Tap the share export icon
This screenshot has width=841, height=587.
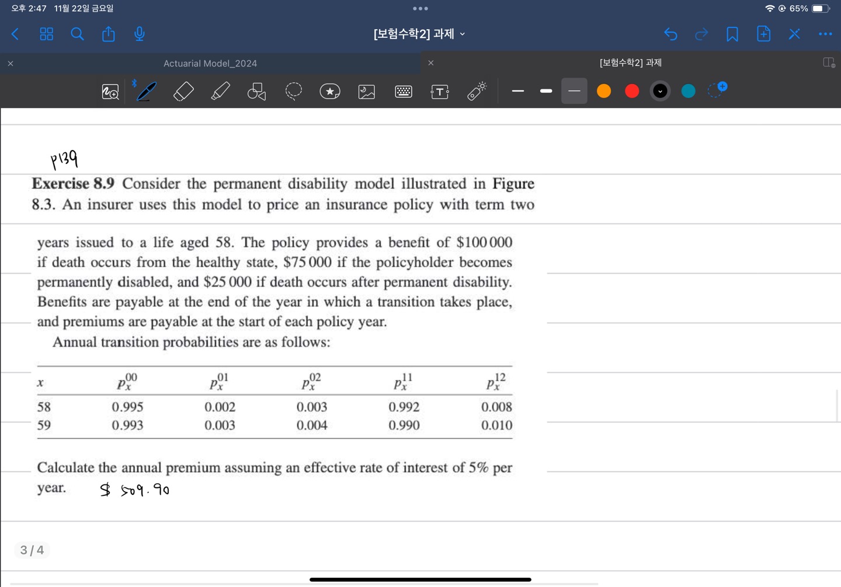coord(109,34)
